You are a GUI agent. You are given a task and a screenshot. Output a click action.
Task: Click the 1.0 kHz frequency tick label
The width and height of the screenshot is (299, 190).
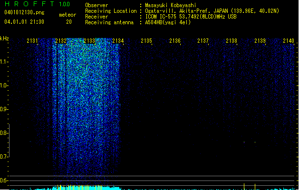coord(4,85)
